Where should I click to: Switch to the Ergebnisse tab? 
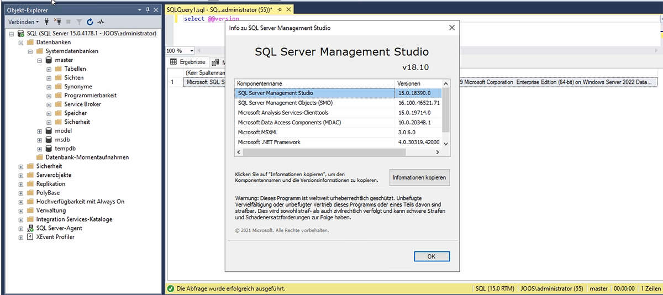point(188,62)
